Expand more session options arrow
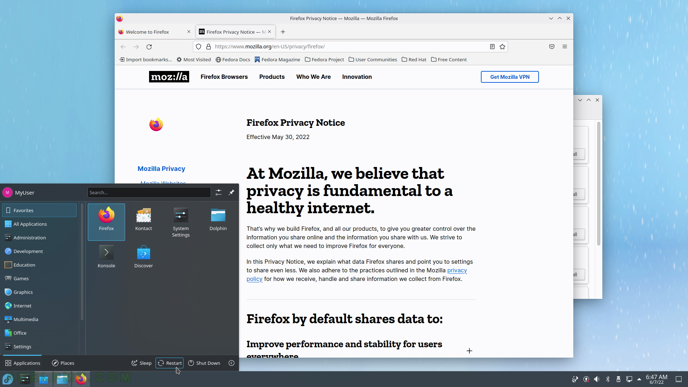688x387 pixels. [x=231, y=363]
